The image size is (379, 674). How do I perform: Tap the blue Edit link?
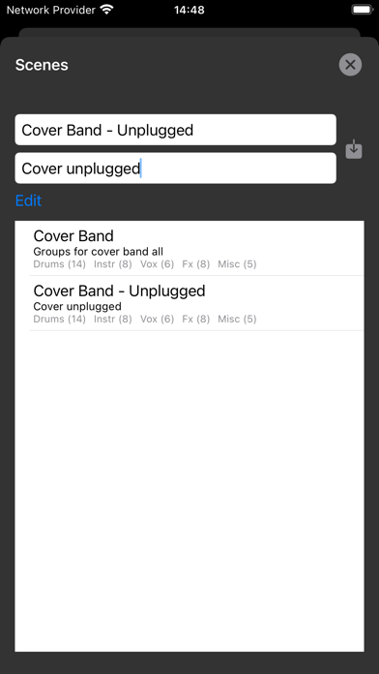[28, 200]
